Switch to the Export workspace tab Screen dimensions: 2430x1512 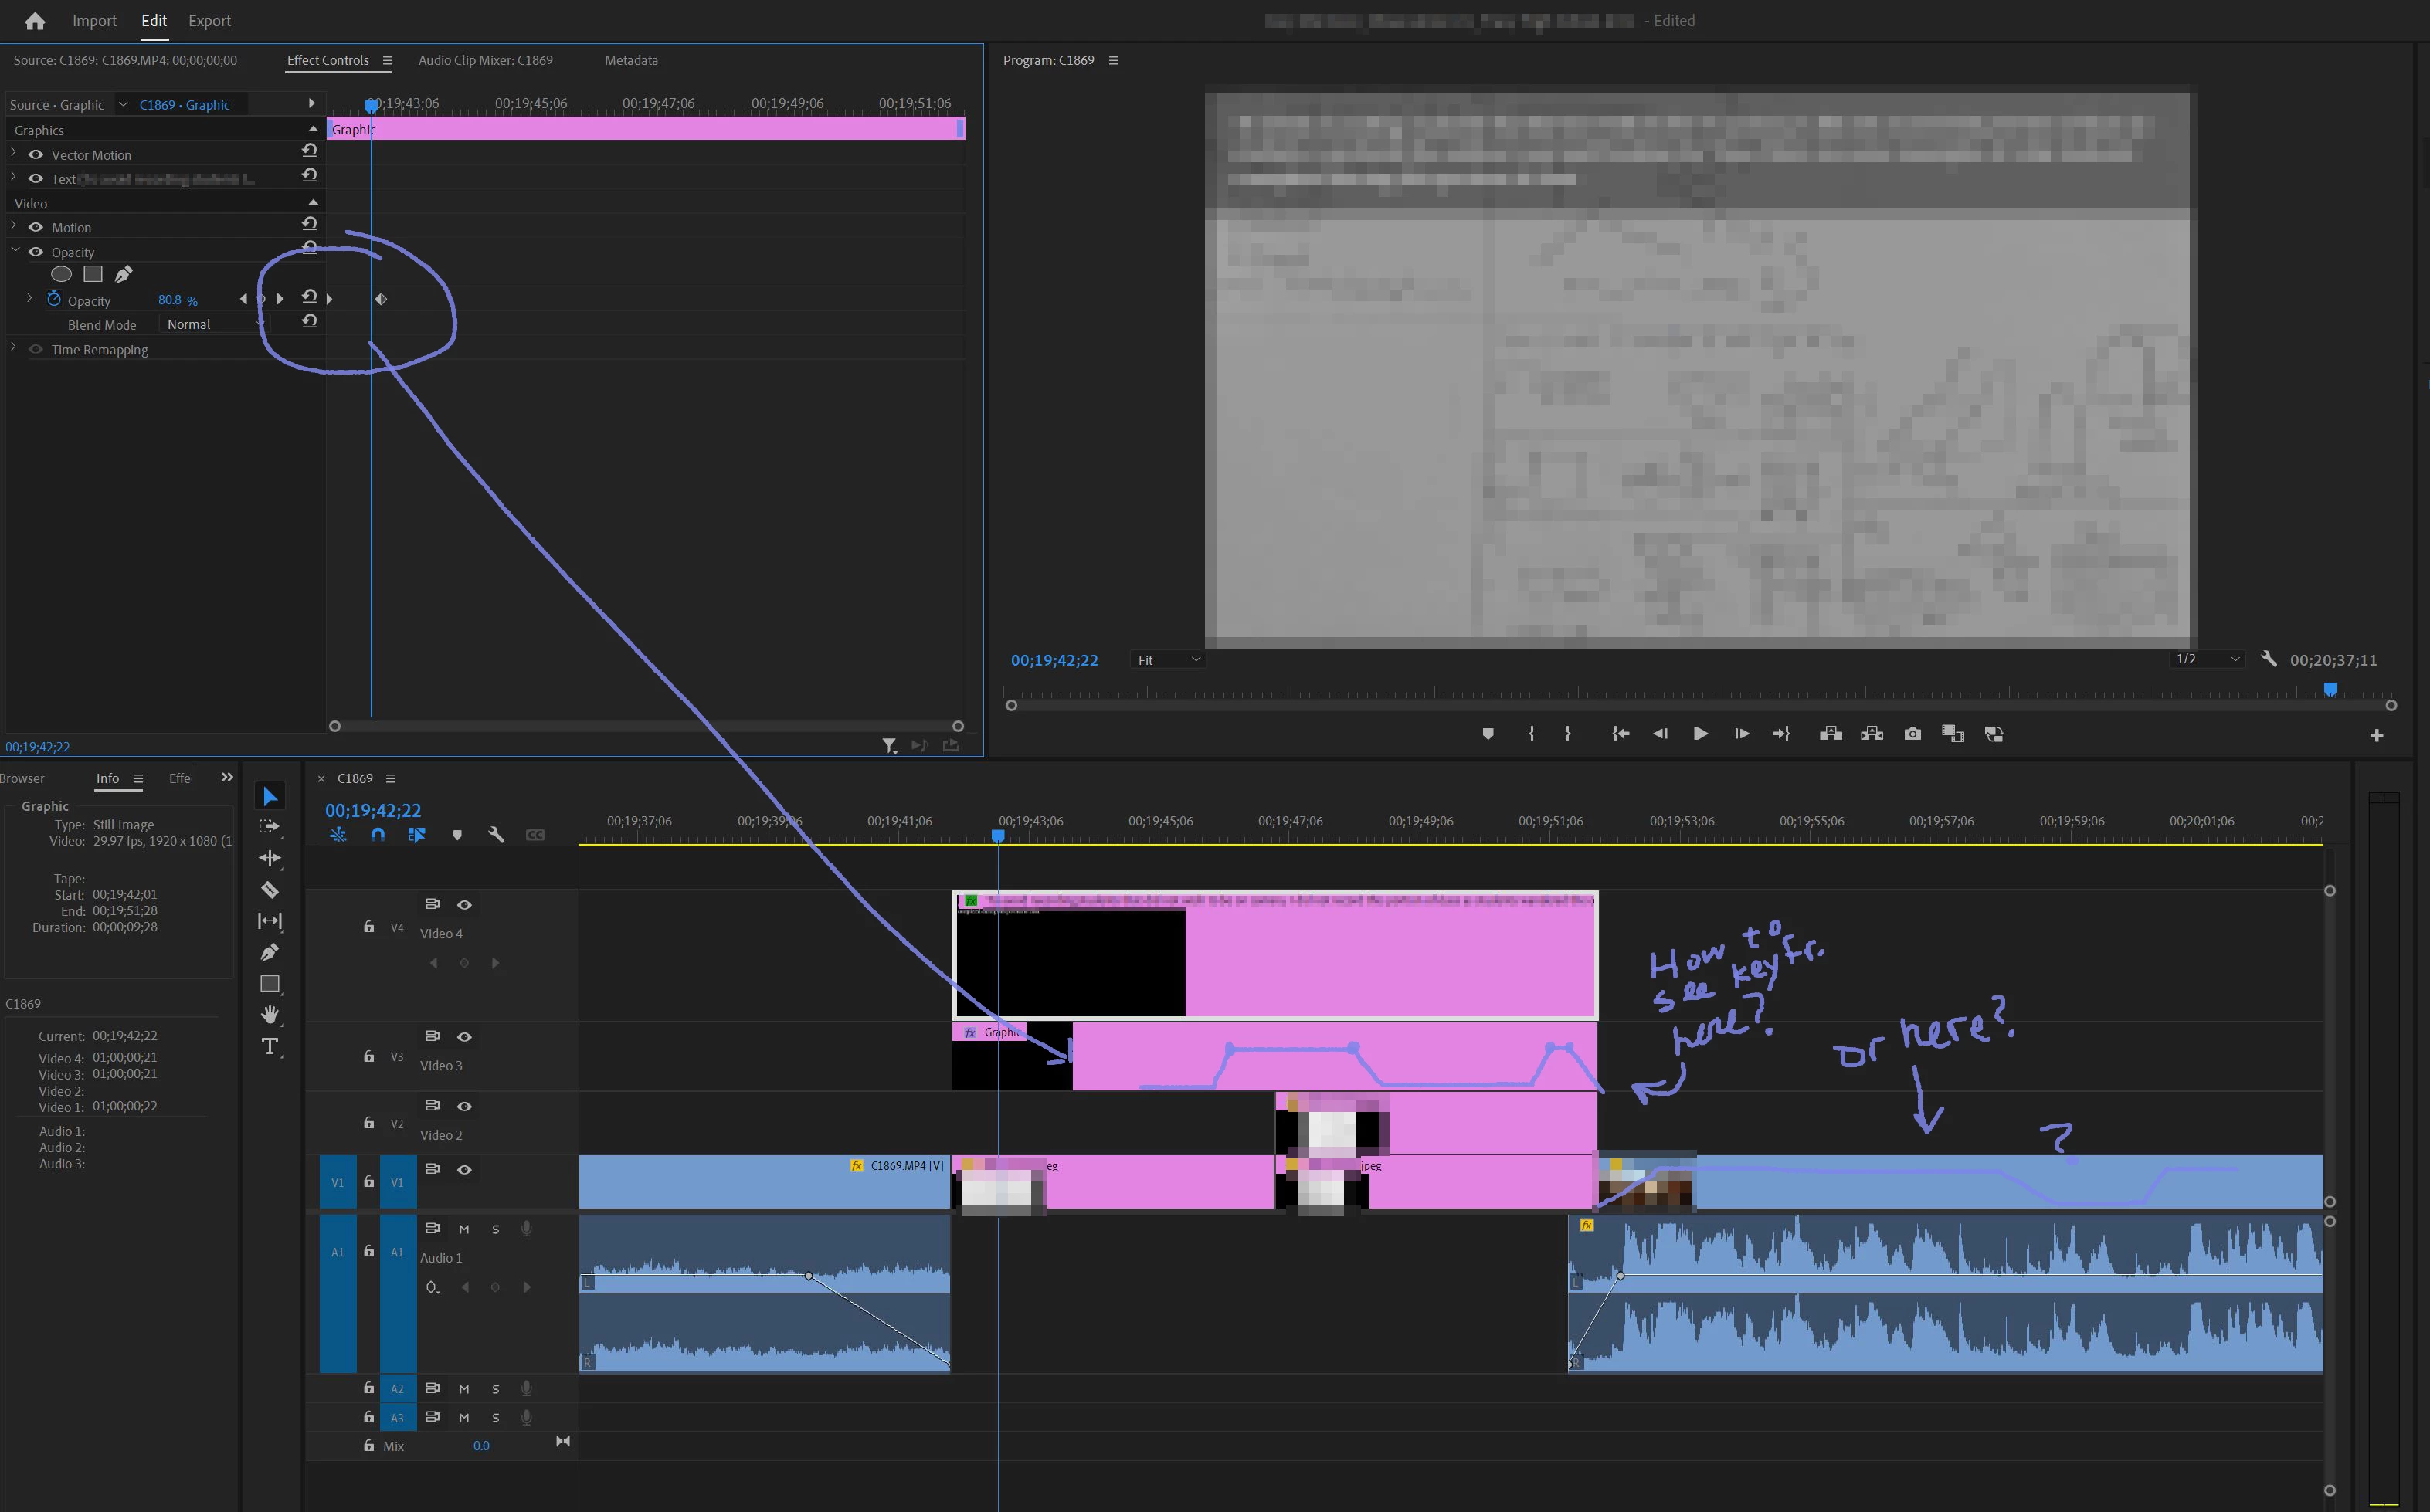coord(209,21)
